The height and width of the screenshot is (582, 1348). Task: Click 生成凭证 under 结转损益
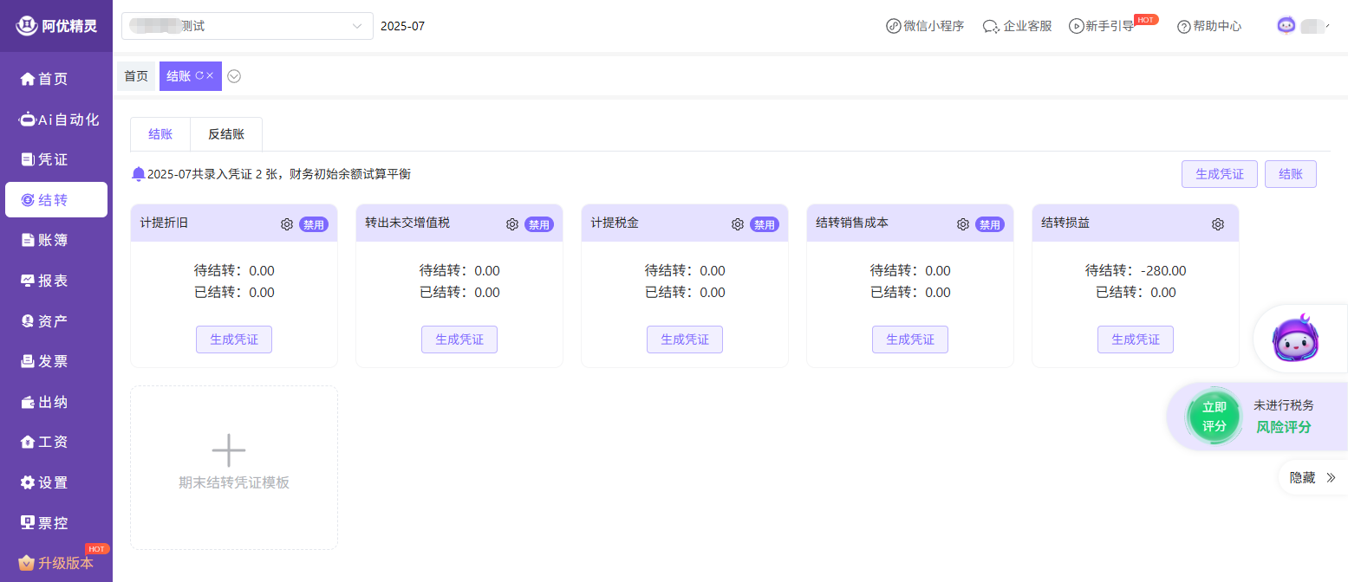[x=1135, y=339]
